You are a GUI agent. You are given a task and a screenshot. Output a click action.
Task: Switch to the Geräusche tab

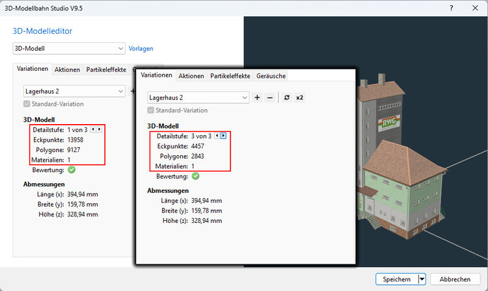[271, 76]
